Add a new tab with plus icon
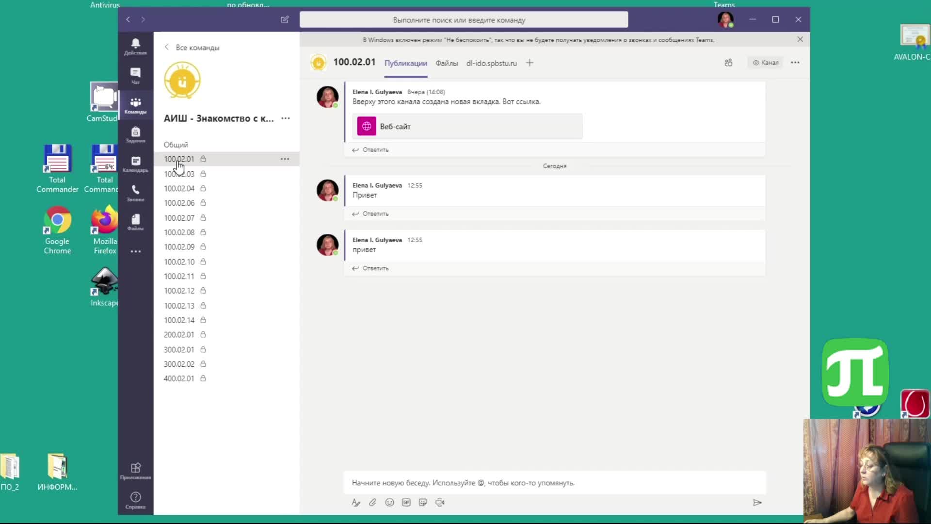This screenshot has width=931, height=524. tap(530, 63)
